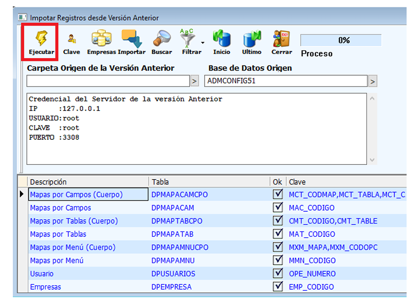The height and width of the screenshot is (303, 413).
Task: Click the Cerrar door icon
Action: point(281,39)
